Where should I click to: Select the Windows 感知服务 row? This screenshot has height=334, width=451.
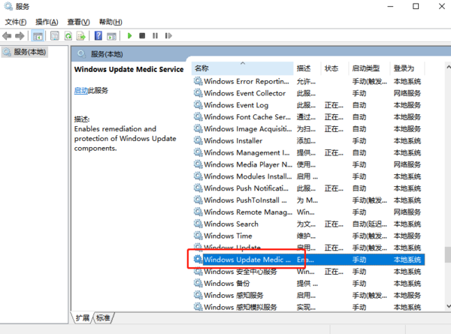coord(309,295)
